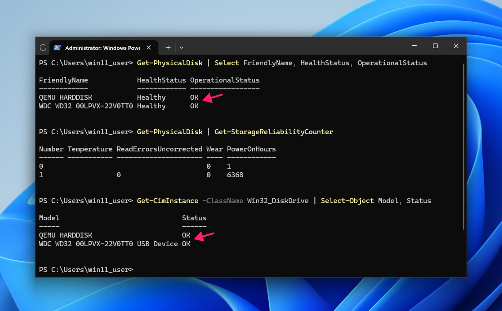Viewport: 502px width, 311px height.
Task: Click Get-CimInstance command text
Action: (x=167, y=201)
